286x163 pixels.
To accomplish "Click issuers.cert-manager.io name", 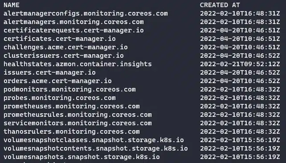I will pos(49,72).
